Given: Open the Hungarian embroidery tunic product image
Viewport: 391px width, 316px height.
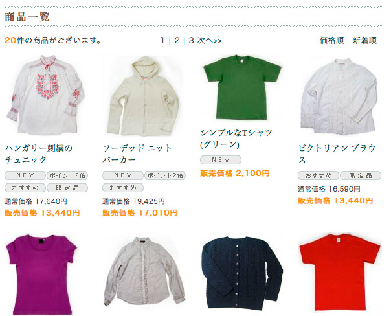Looking at the screenshot, I should [46, 95].
